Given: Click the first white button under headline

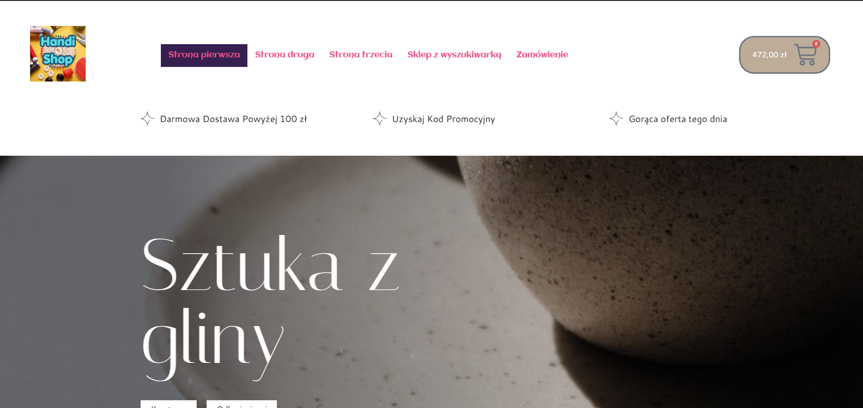Looking at the screenshot, I should [169, 404].
